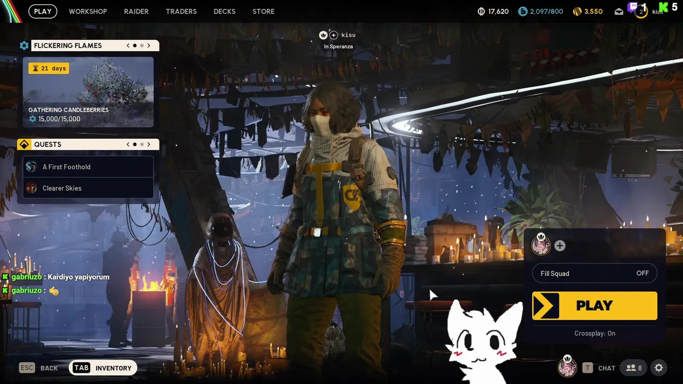Click the A First Foothold quest giver portrait
The width and height of the screenshot is (683, 384).
tap(31, 167)
